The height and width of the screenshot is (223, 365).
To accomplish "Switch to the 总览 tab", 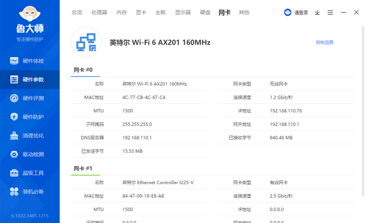I will point(77,13).
